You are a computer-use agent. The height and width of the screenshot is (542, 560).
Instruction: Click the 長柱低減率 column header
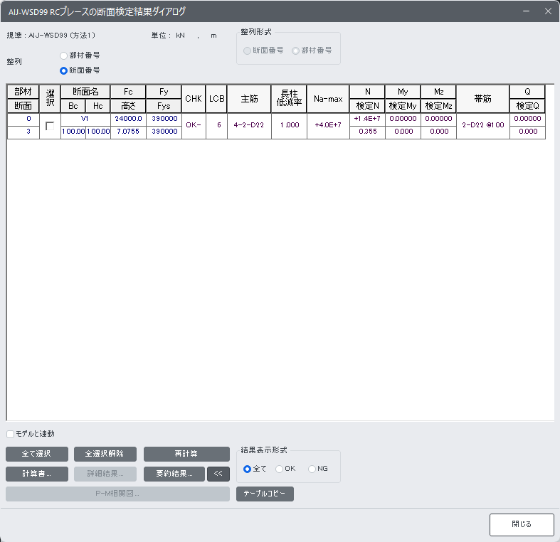(289, 99)
